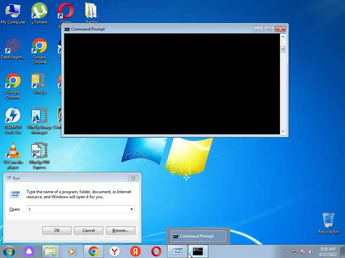The image size is (345, 258).
Task: Open Google Chrome icon above DAEMON Tools
Action: 13,86
